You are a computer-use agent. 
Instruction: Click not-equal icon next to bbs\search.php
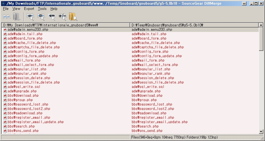(5, 126)
